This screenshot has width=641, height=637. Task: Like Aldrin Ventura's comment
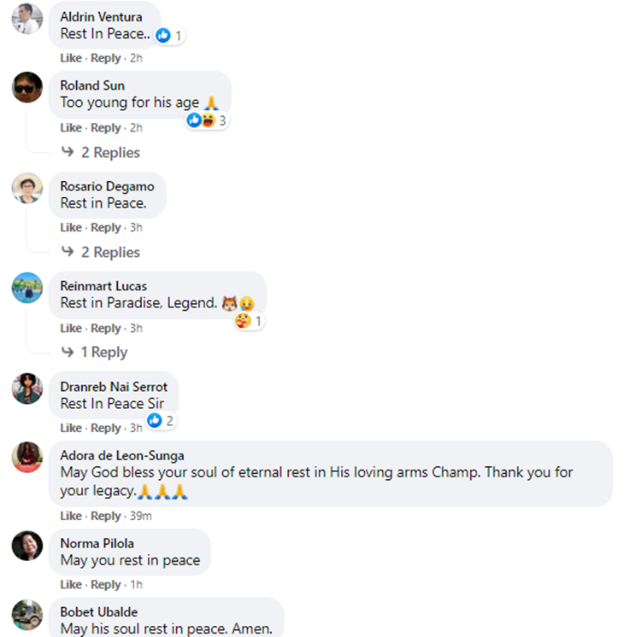point(71,58)
